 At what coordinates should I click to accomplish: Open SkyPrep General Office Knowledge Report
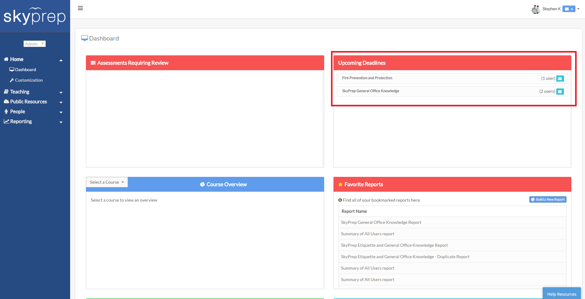(381, 223)
